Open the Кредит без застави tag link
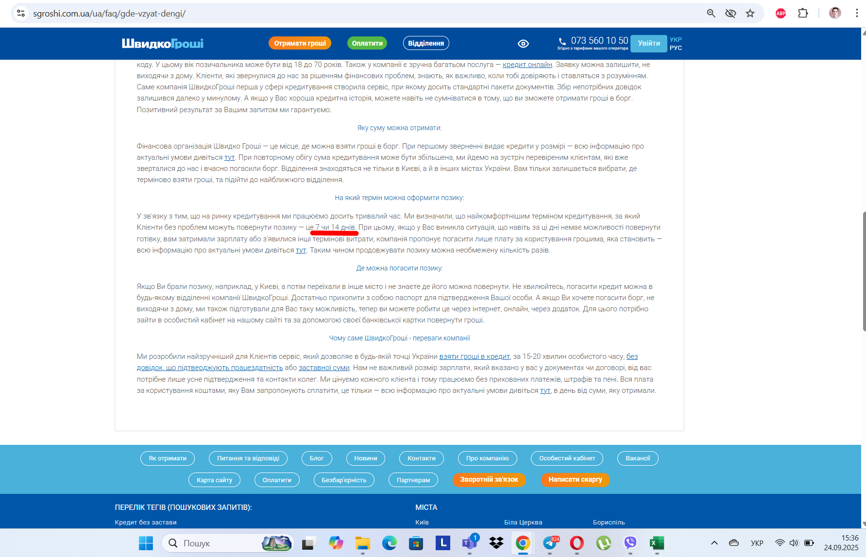Image resolution: width=866 pixels, height=557 pixels. (x=146, y=523)
